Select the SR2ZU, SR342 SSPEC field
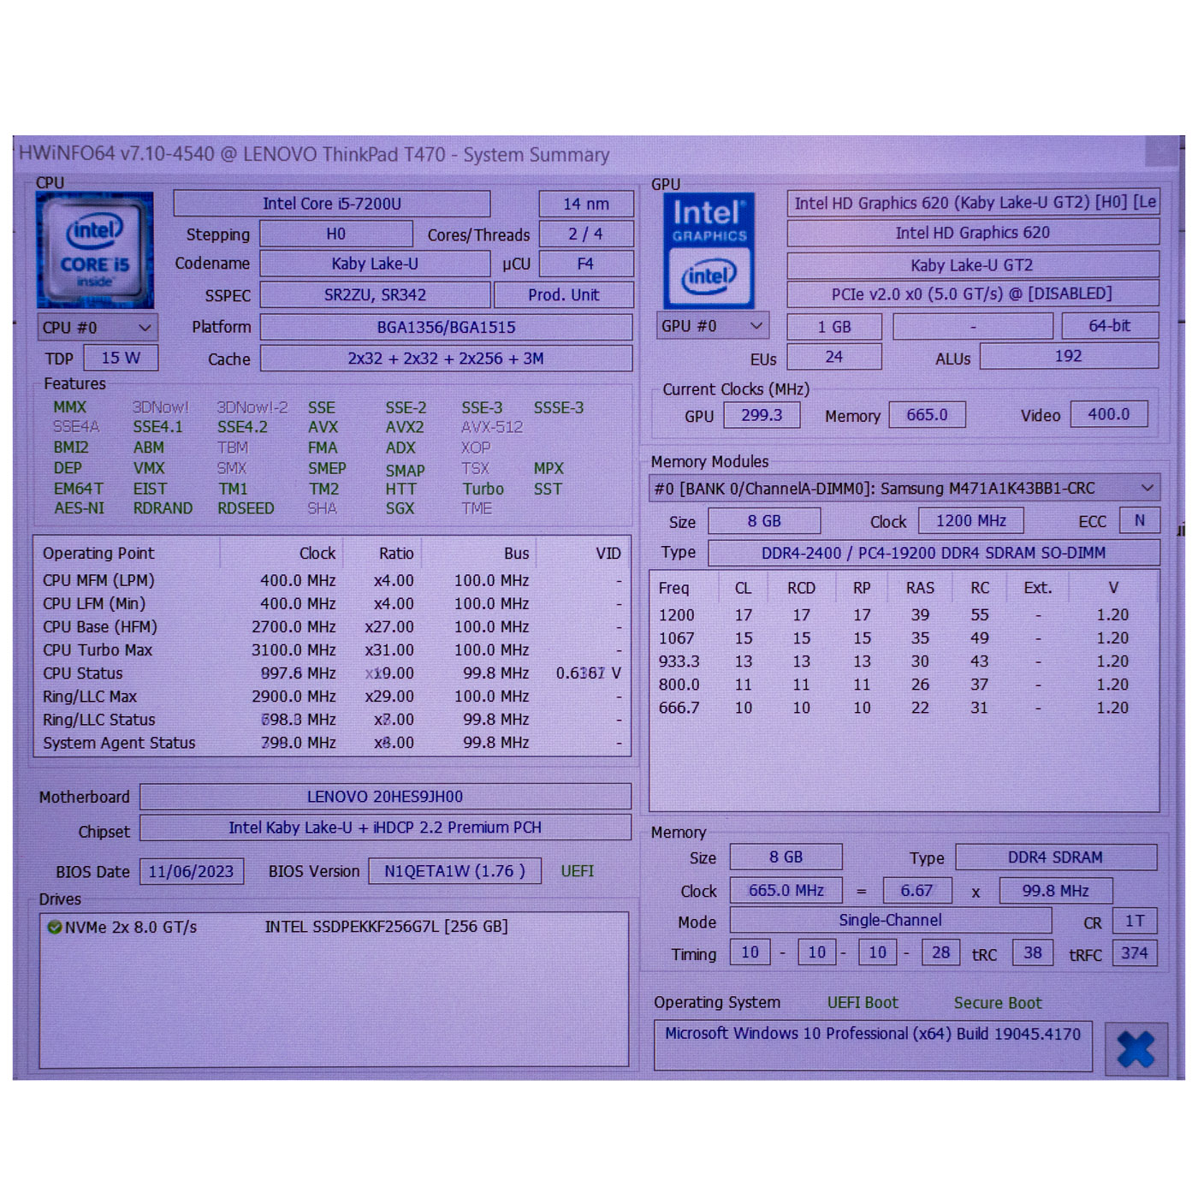 [x=375, y=294]
